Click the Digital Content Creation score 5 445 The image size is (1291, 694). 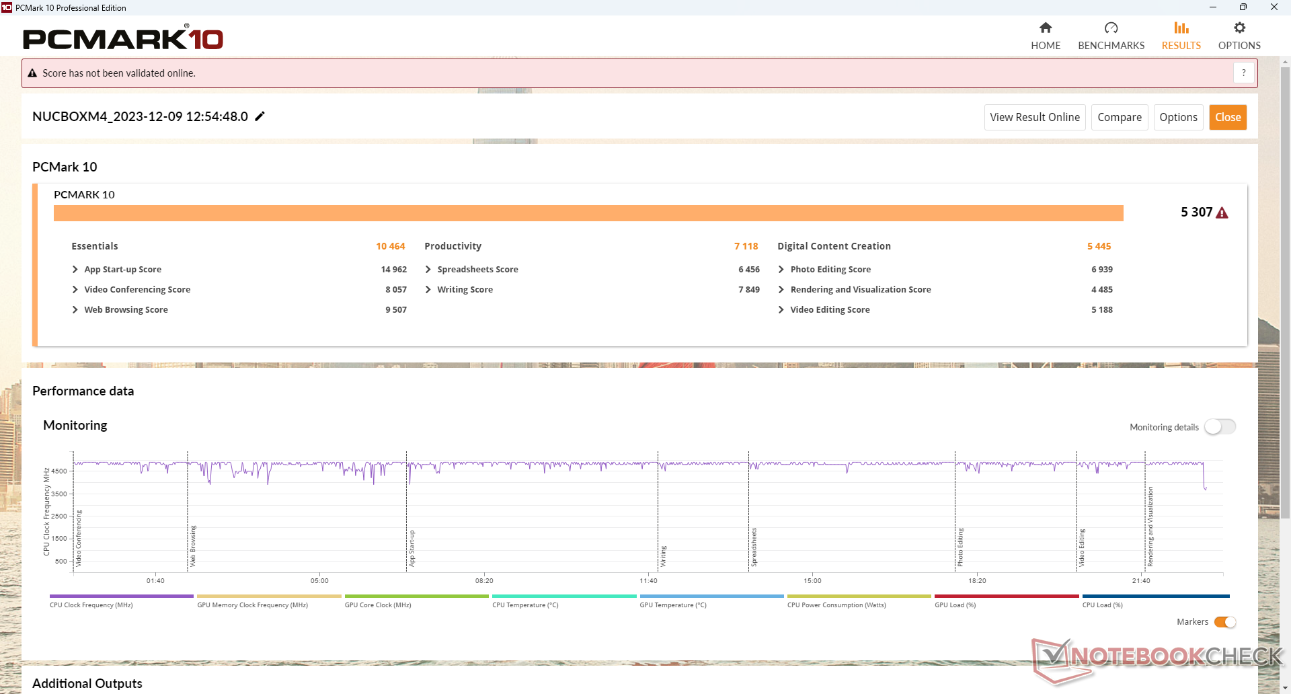point(1099,246)
